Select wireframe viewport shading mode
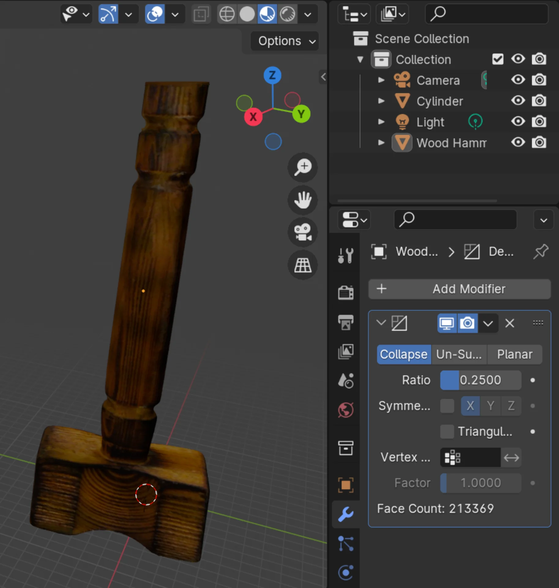Viewport: 559px width, 588px height. pos(227,14)
